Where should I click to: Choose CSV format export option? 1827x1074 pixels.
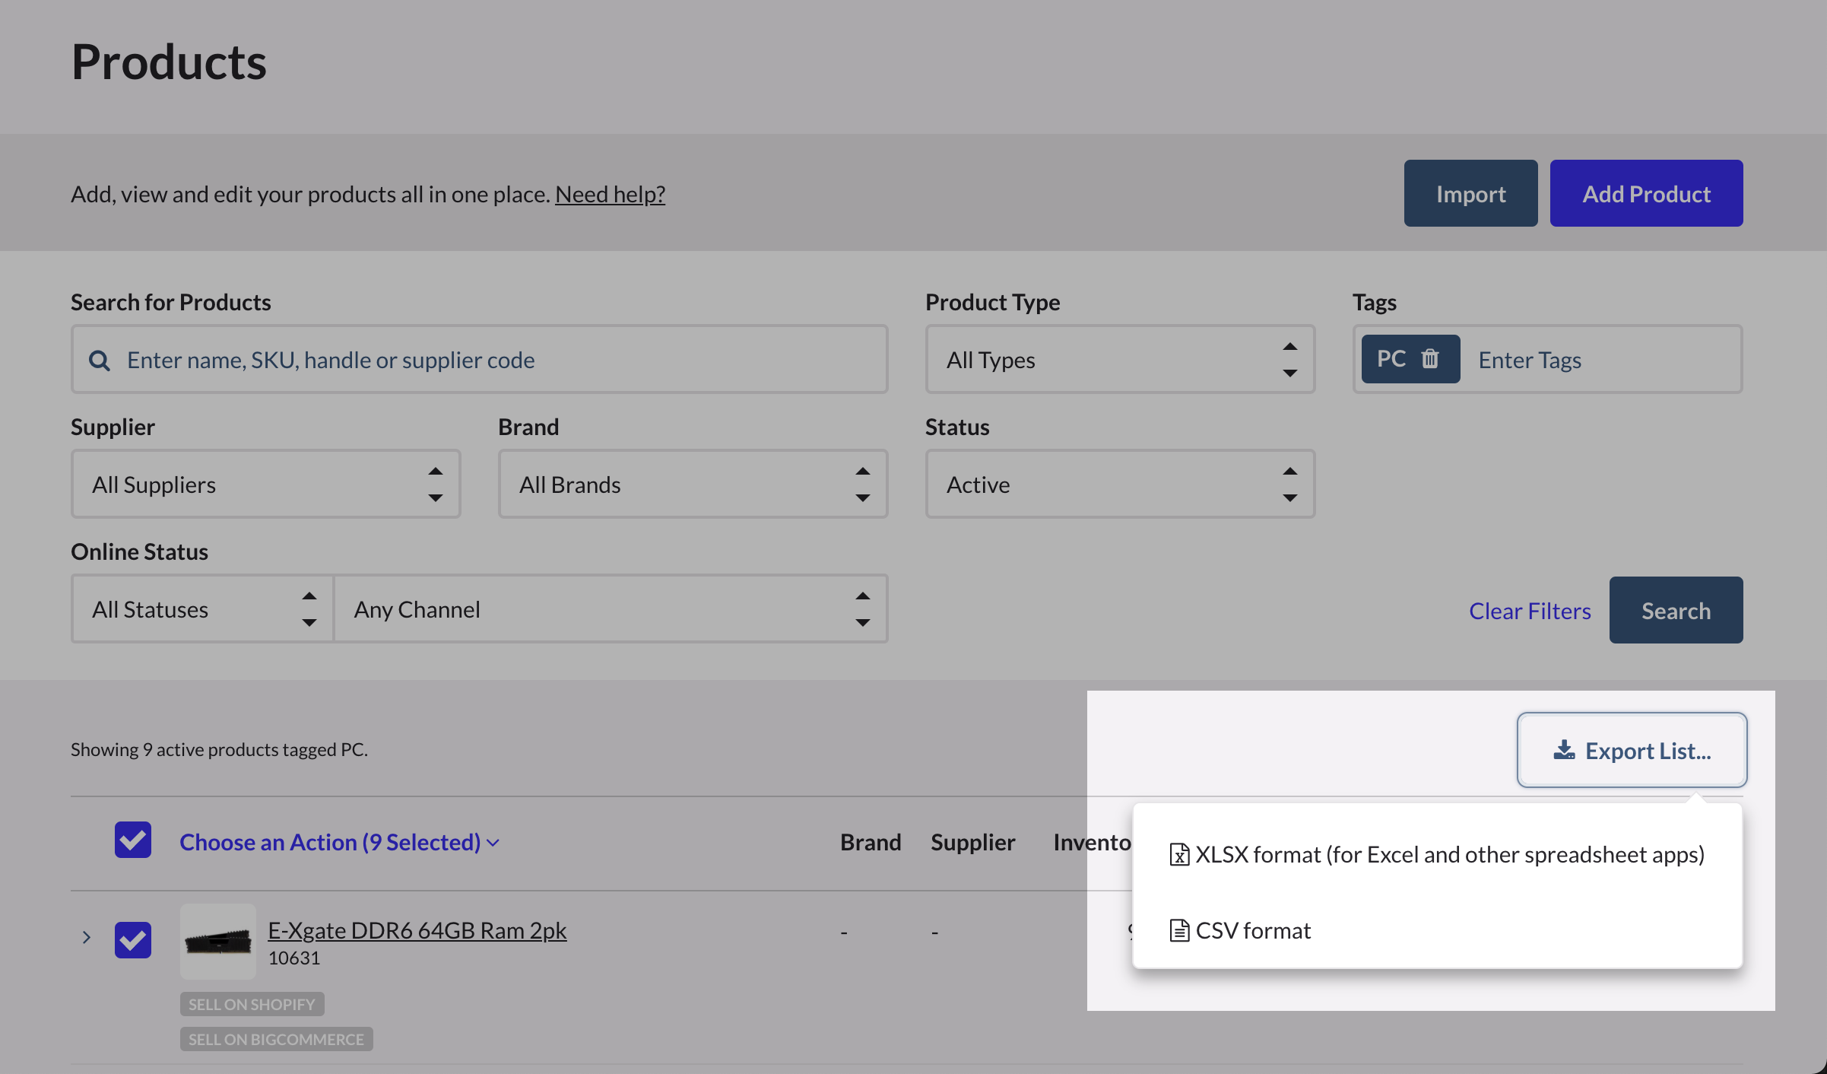click(1253, 930)
